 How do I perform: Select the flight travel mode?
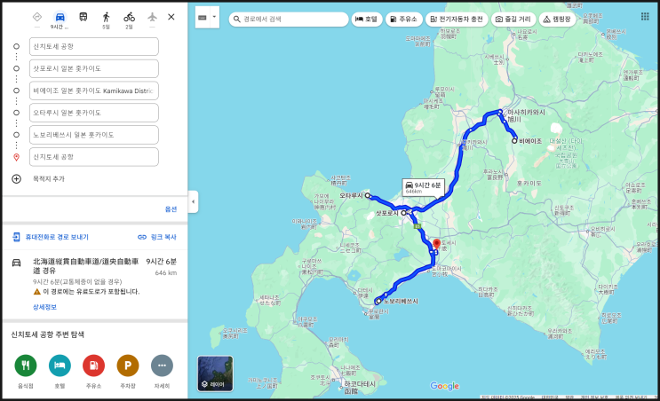pos(153,17)
